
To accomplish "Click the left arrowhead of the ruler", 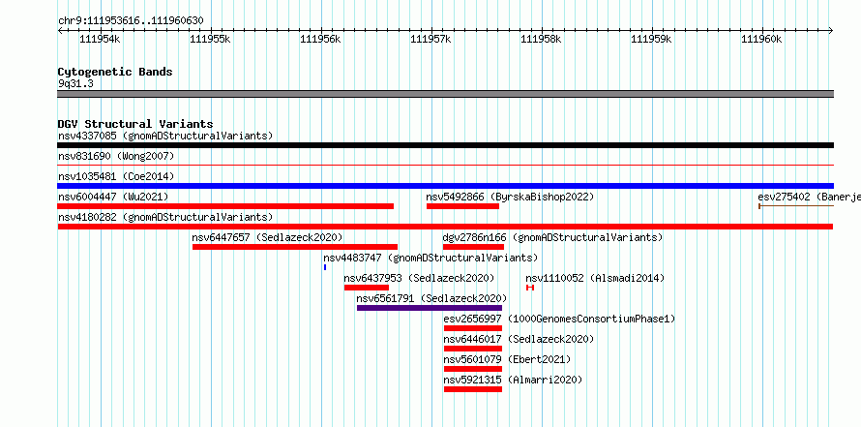I will (60, 30).
